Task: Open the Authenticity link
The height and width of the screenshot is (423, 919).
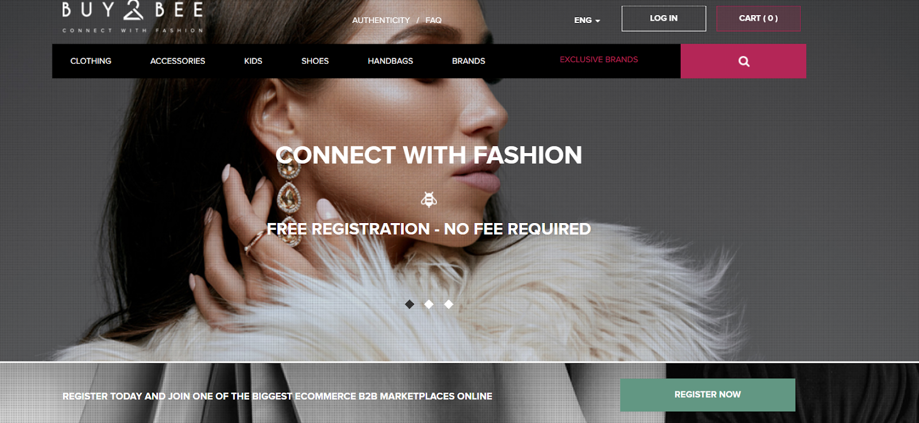Action: point(381,20)
